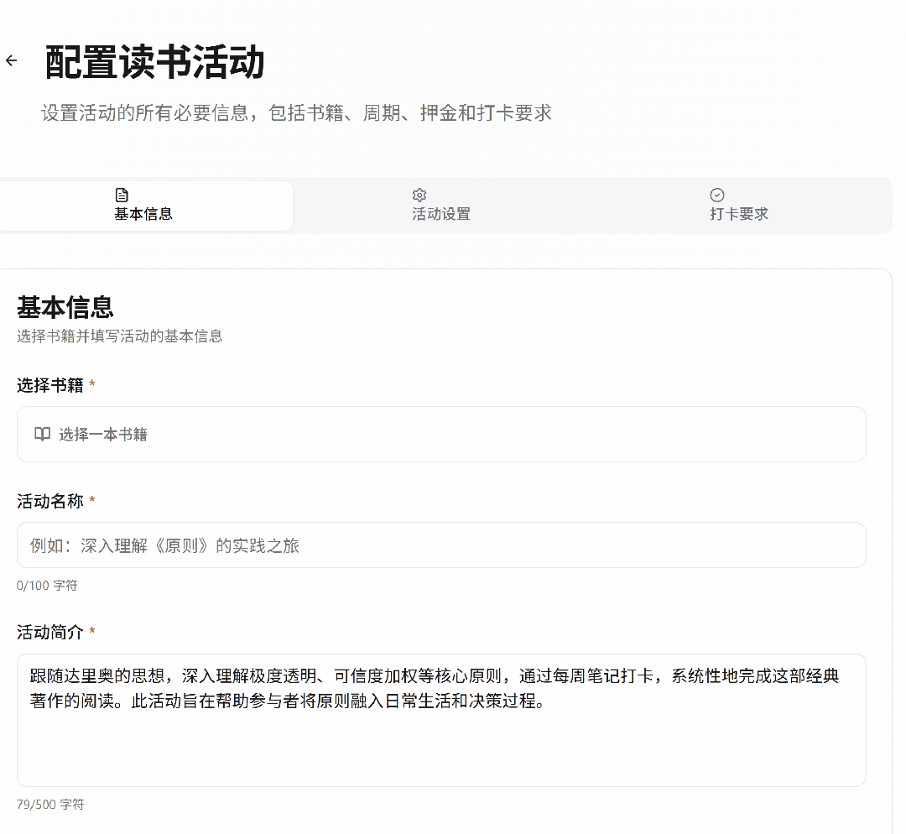The width and height of the screenshot is (906, 834).
Task: Click the 选择书籍 field label
Action: [50, 385]
